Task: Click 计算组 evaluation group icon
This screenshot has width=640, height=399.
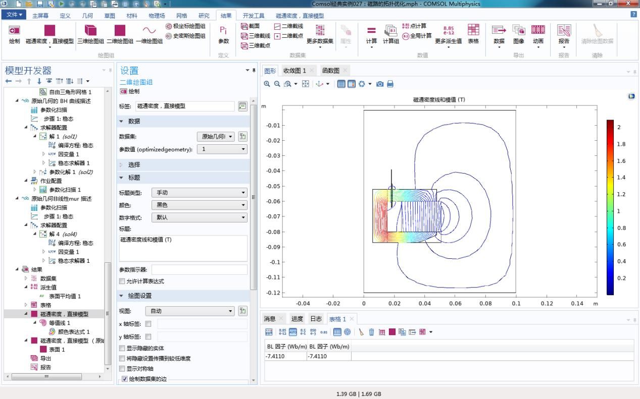Action: point(390,34)
